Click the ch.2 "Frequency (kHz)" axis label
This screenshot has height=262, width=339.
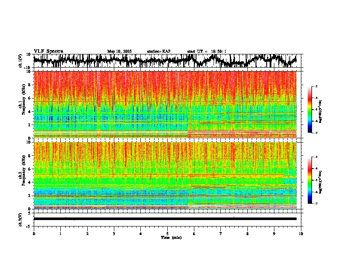23,170
